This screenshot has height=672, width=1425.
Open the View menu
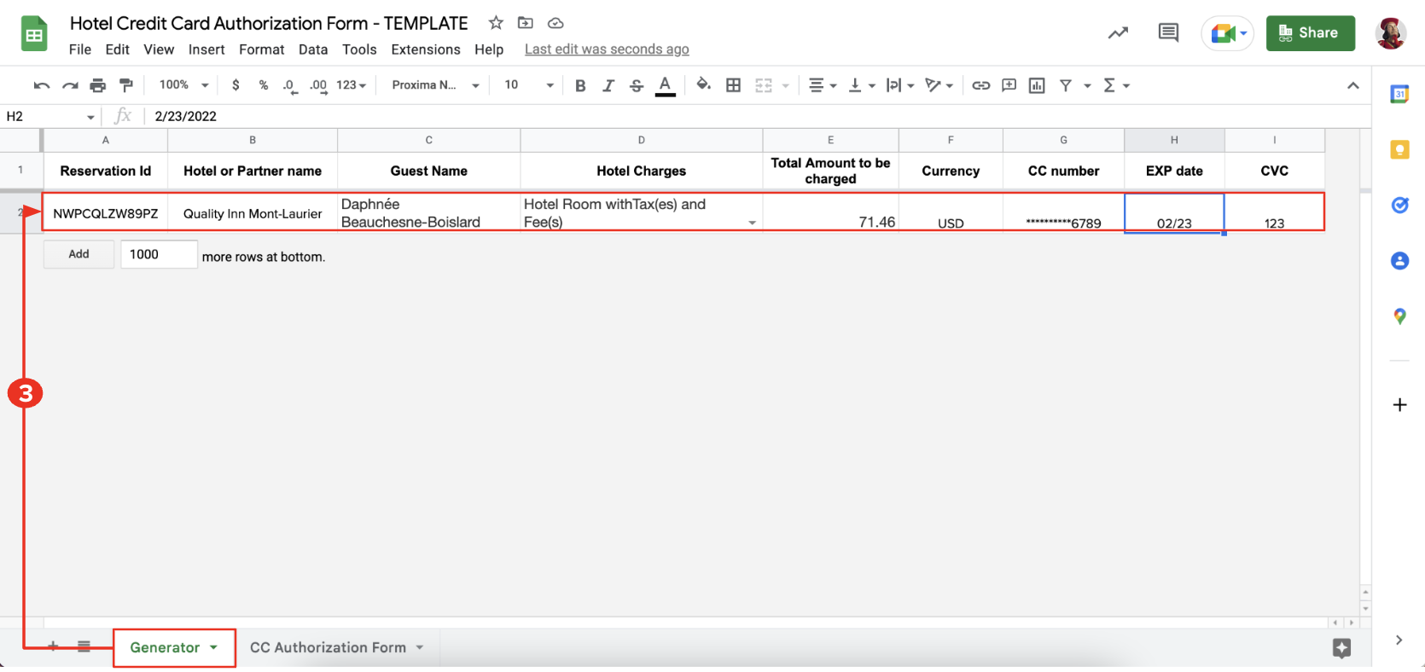click(x=159, y=49)
